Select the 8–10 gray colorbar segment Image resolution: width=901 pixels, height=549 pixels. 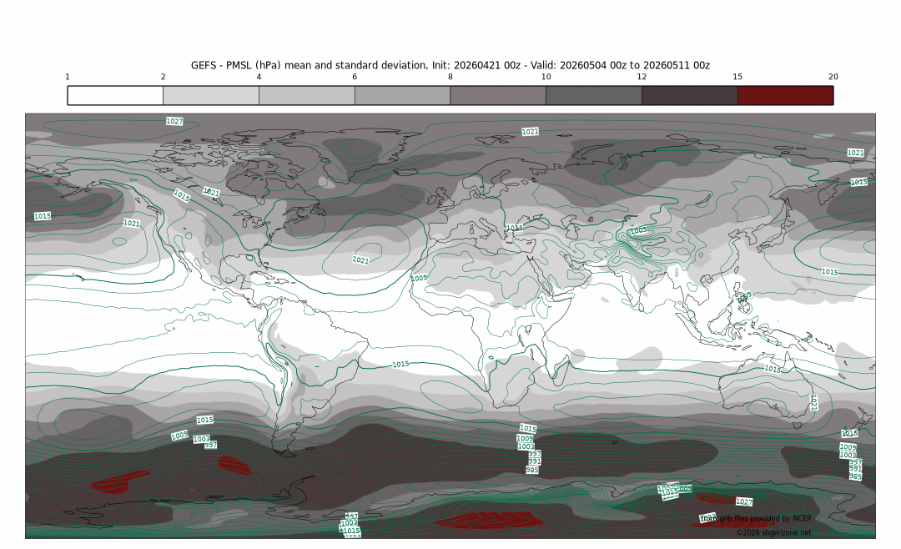pos(498,95)
